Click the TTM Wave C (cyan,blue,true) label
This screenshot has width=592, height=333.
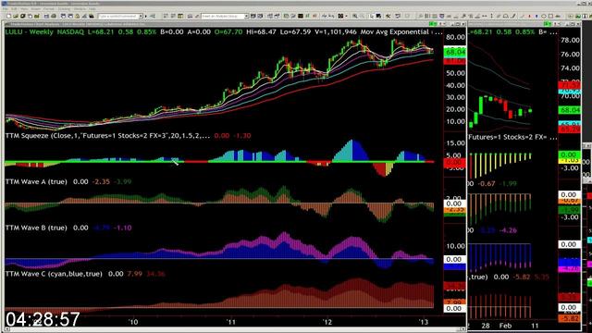point(54,274)
